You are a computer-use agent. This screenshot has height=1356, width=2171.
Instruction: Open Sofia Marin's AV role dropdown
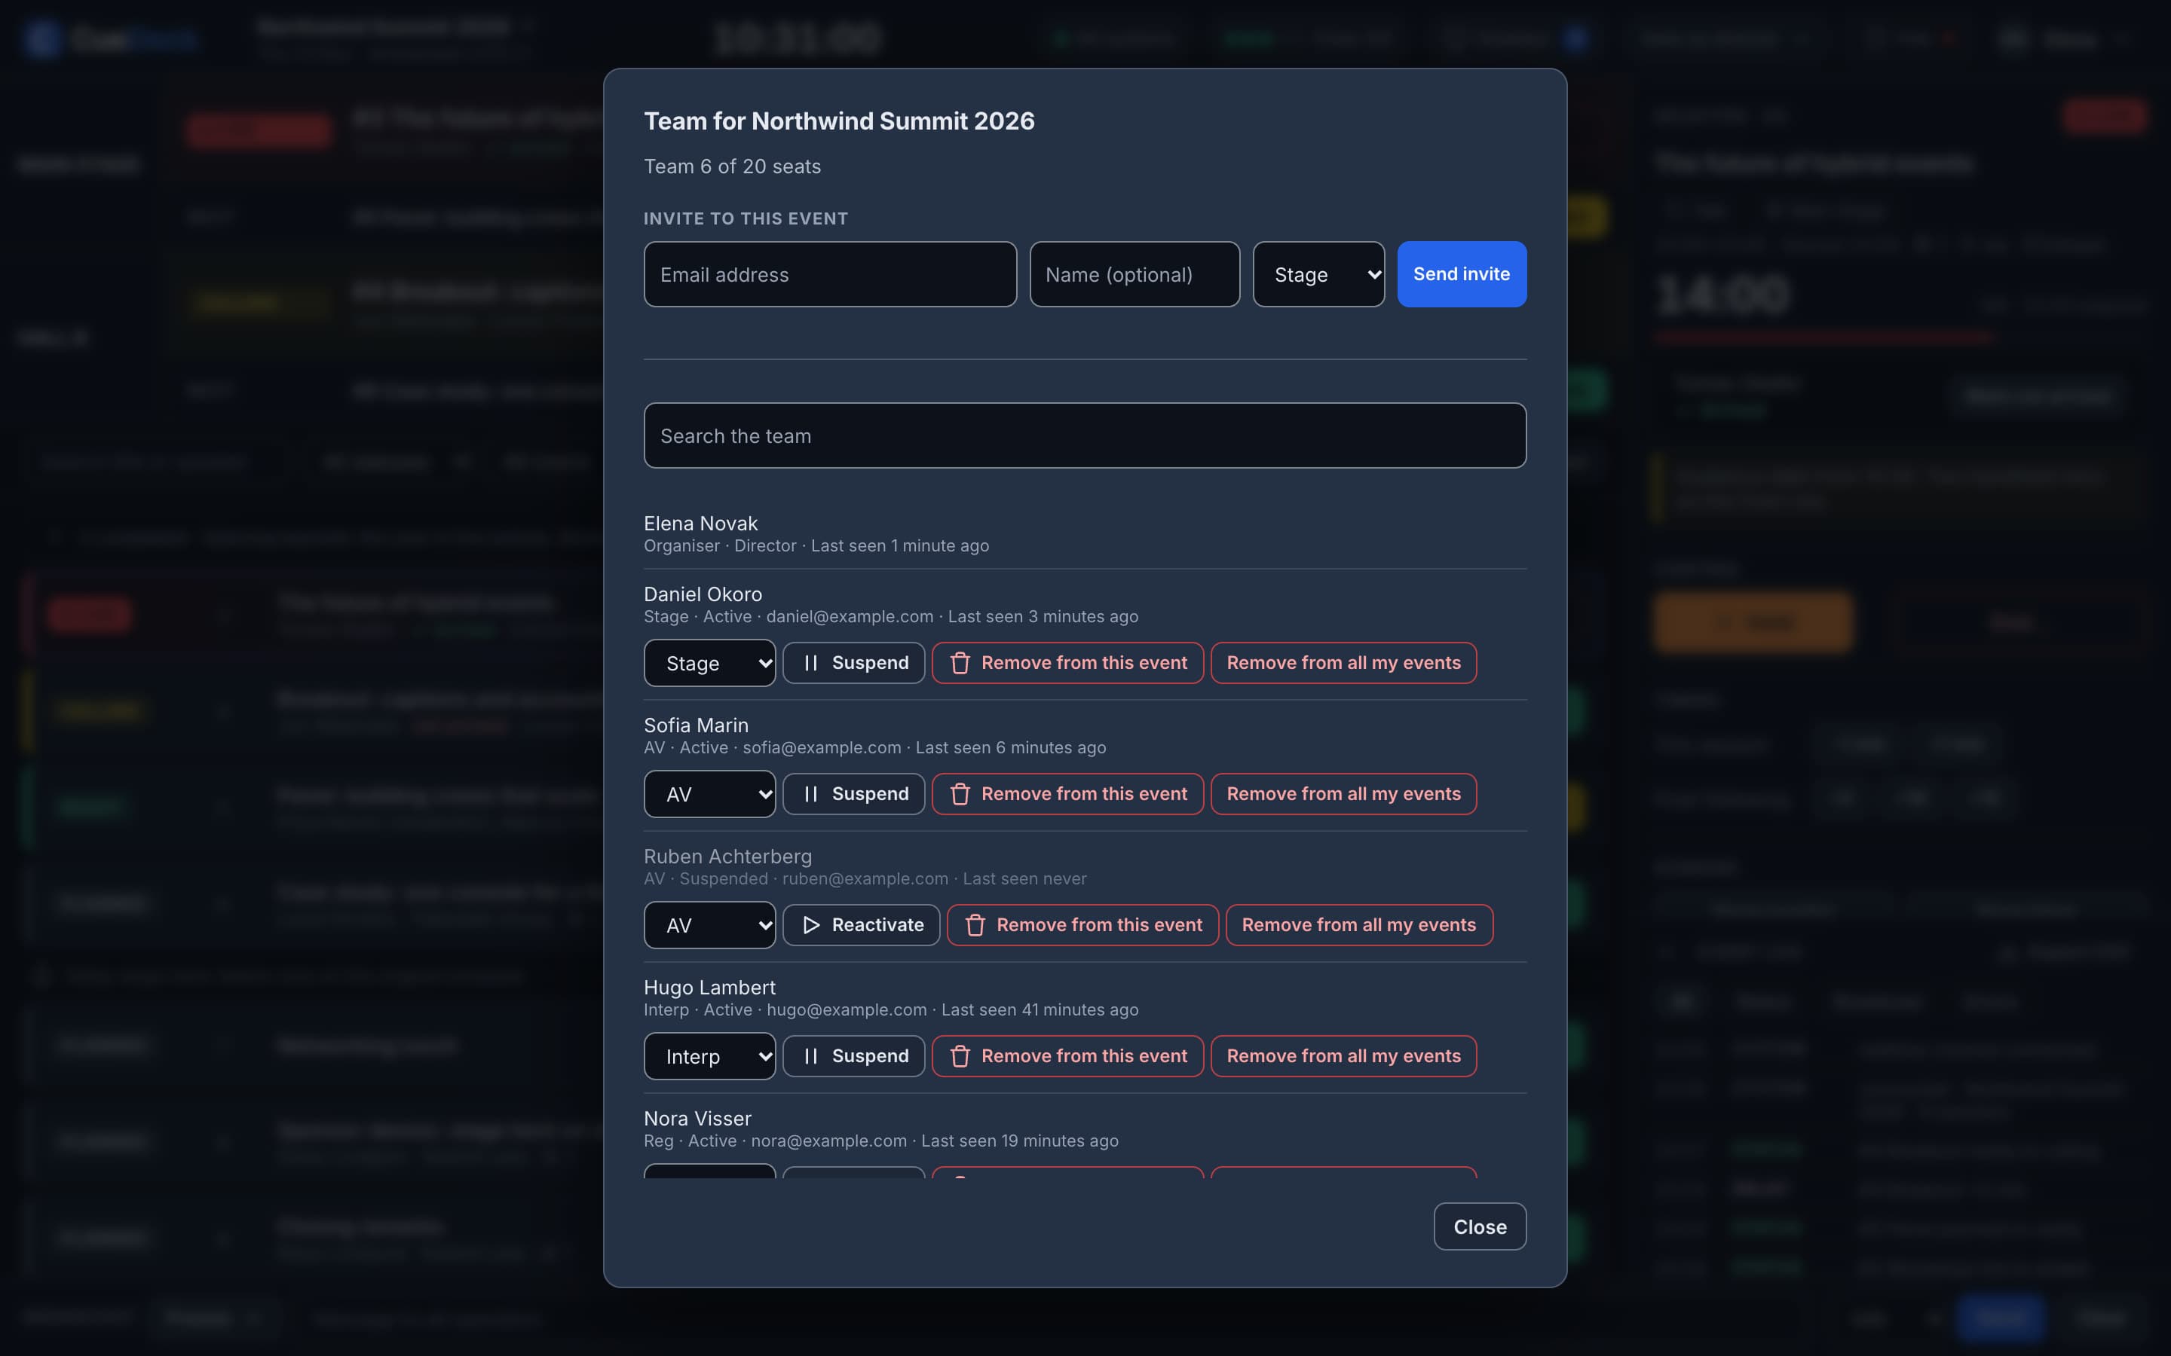709,794
